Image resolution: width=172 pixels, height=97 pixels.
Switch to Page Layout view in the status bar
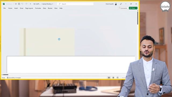pos(113,78)
